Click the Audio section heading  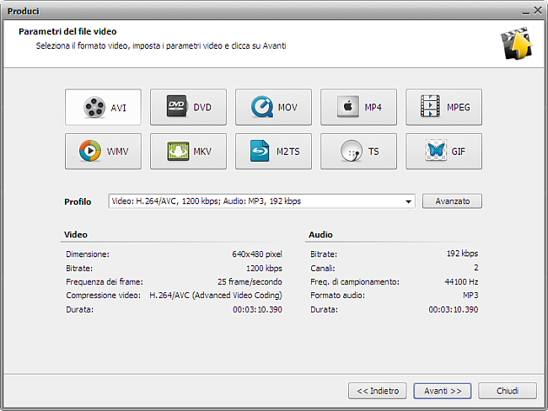coord(320,235)
